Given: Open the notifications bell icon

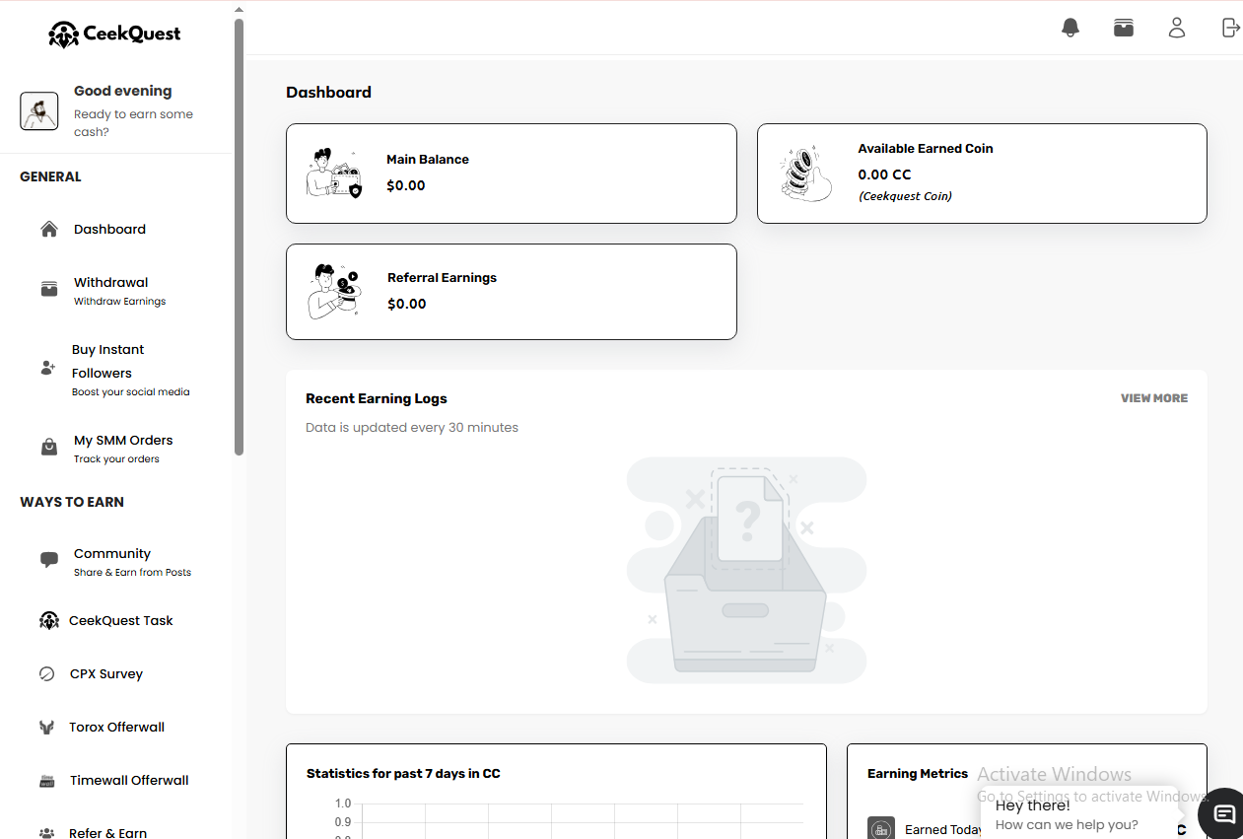Looking at the screenshot, I should 1070,28.
